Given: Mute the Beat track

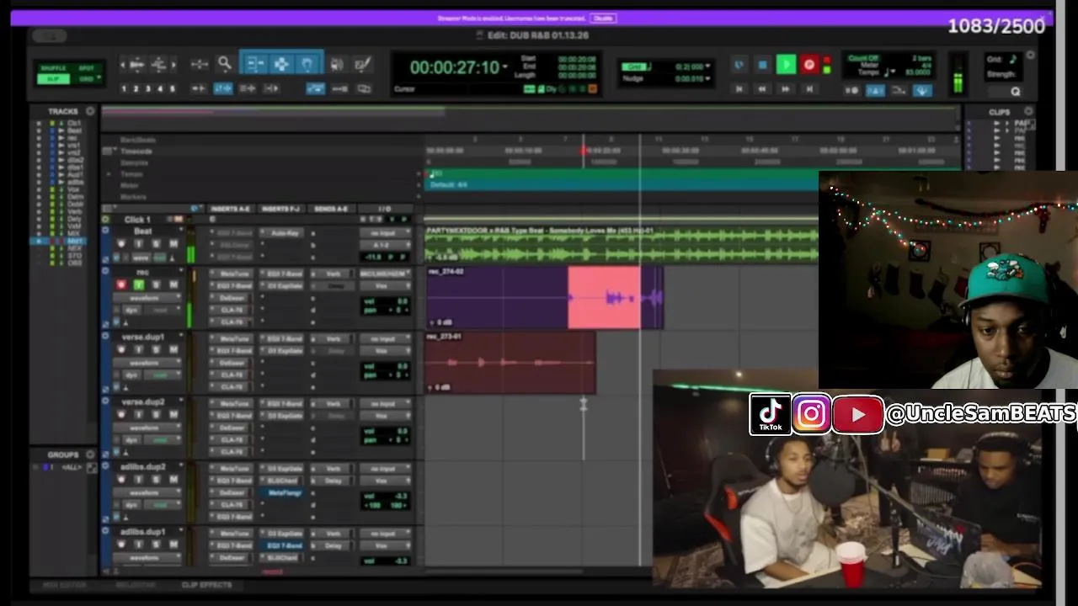Looking at the screenshot, I should pyautogui.click(x=173, y=244).
